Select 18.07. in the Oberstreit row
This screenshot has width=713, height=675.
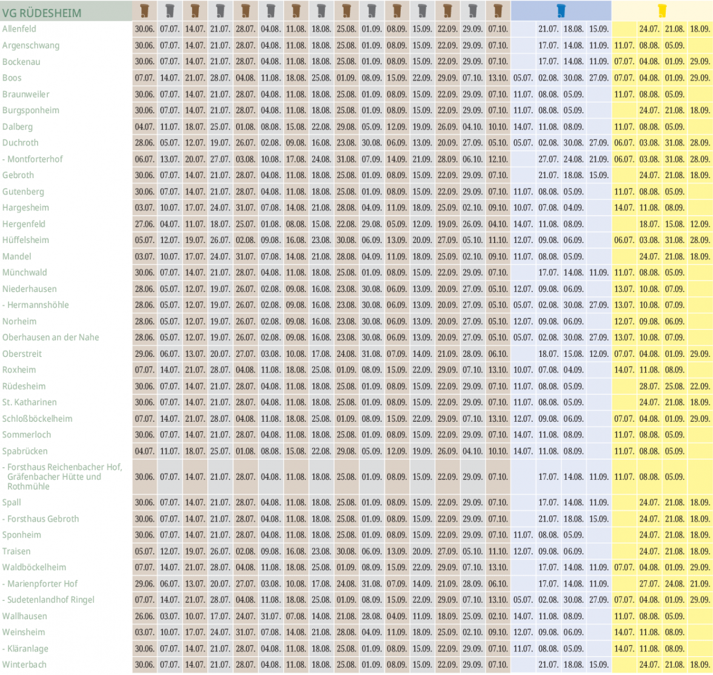(548, 354)
